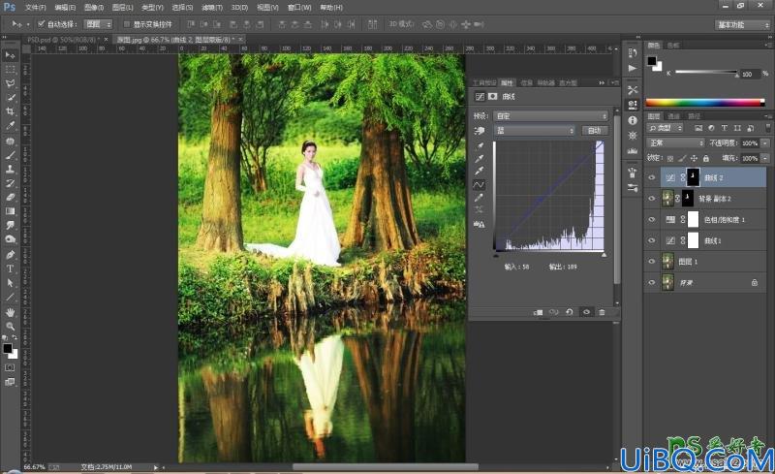The width and height of the screenshot is (775, 474).
Task: Click the K grayscale slider in Color panel
Action: (706, 73)
